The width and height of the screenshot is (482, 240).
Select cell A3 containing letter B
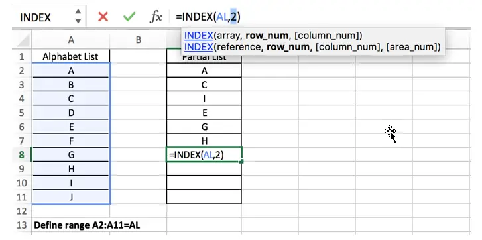tap(71, 84)
